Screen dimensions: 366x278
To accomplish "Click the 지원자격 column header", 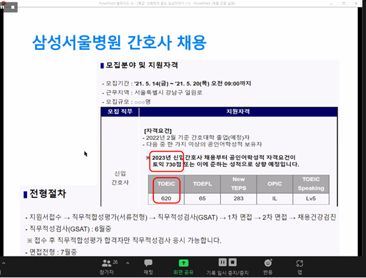I will click(238, 111).
